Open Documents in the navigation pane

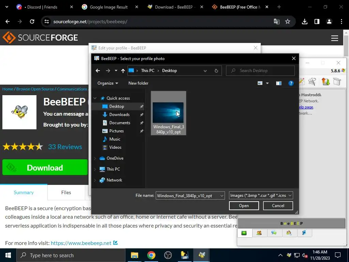tap(120, 123)
